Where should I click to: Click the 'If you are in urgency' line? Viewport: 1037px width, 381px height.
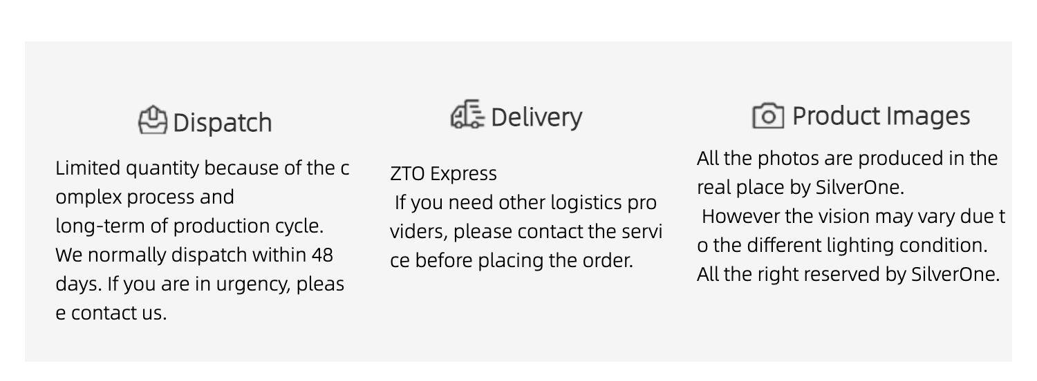coord(199,284)
